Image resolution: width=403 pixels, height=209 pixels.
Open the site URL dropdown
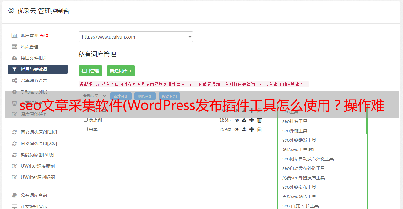[136, 37]
